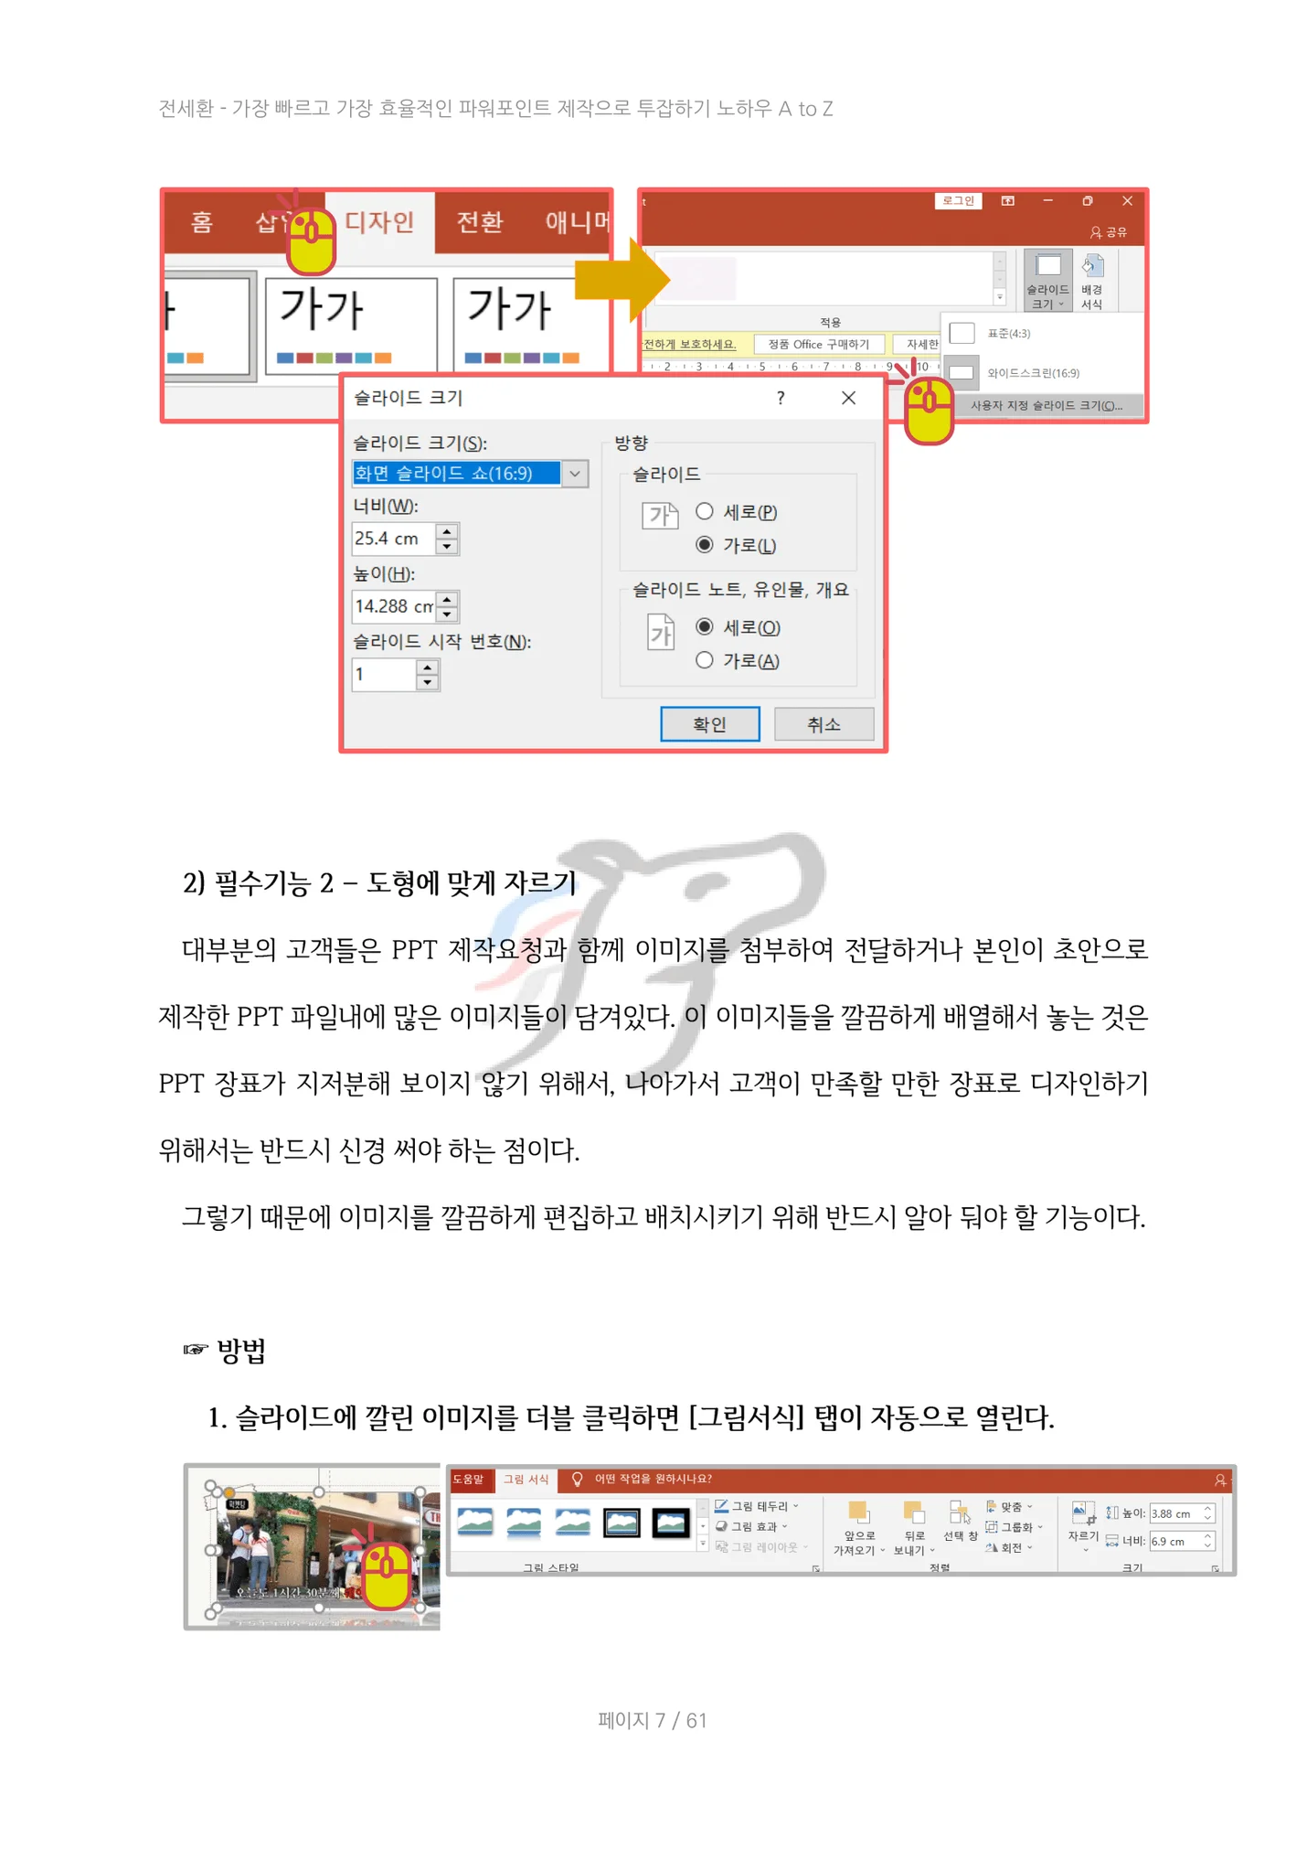This screenshot has width=1307, height=1849.
Task: Pick the right 가가 theme thumbnail
Action: [x=531, y=325]
